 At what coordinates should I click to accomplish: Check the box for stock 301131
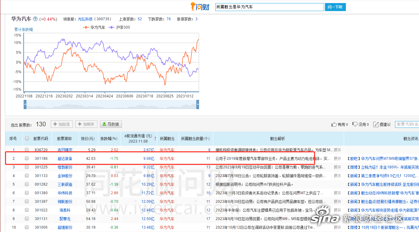(27, 219)
